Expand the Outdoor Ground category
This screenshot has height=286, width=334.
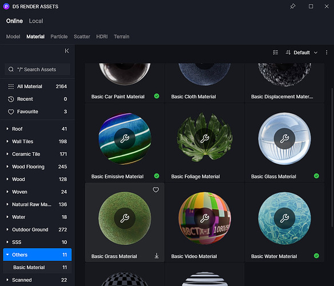point(7,229)
